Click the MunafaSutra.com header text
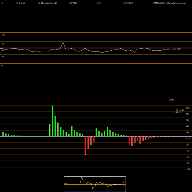The width and height of the screenshot is (192, 192). click(176, 3)
